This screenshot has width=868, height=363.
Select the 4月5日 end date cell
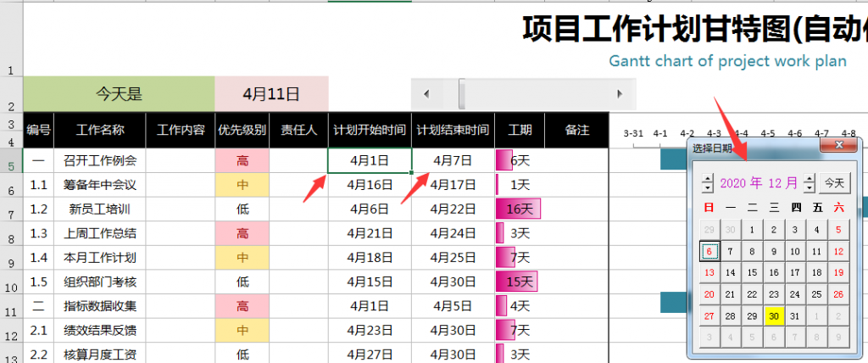pos(453,306)
